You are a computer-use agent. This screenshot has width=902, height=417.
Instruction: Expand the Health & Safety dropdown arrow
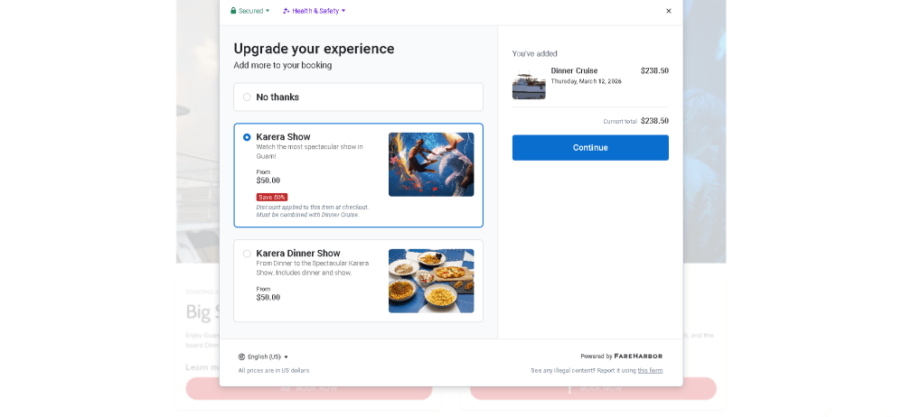click(x=343, y=11)
